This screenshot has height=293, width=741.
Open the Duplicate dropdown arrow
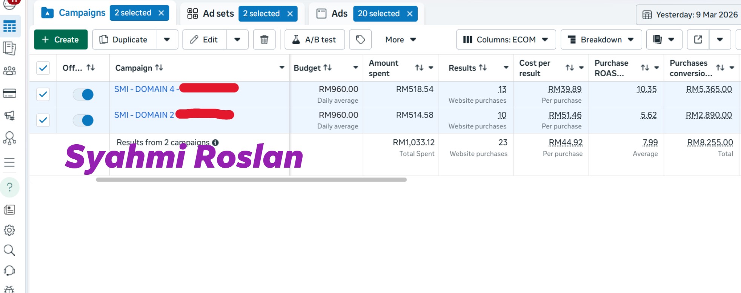[x=167, y=40]
